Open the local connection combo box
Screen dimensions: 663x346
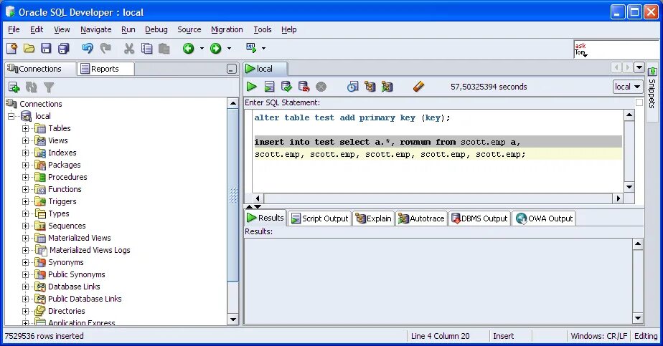pyautogui.click(x=627, y=87)
